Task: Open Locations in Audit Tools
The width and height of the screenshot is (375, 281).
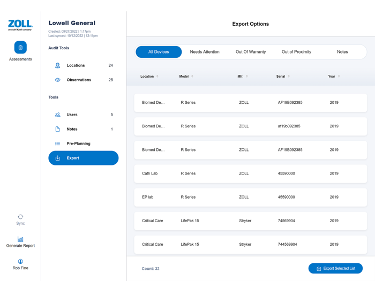Action: tap(84, 65)
